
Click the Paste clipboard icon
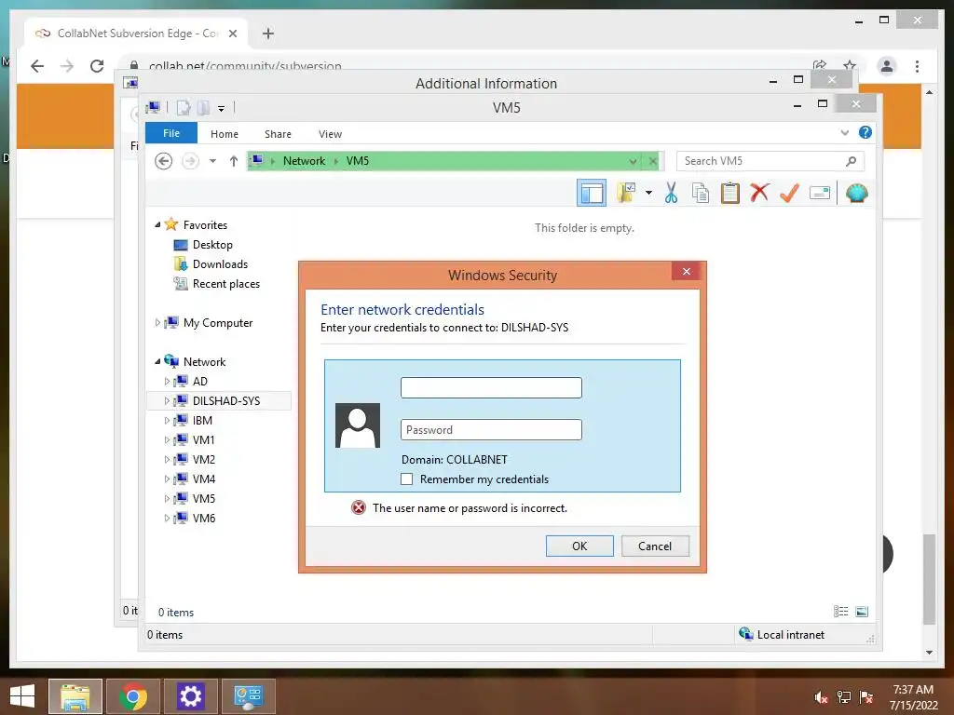coord(729,193)
